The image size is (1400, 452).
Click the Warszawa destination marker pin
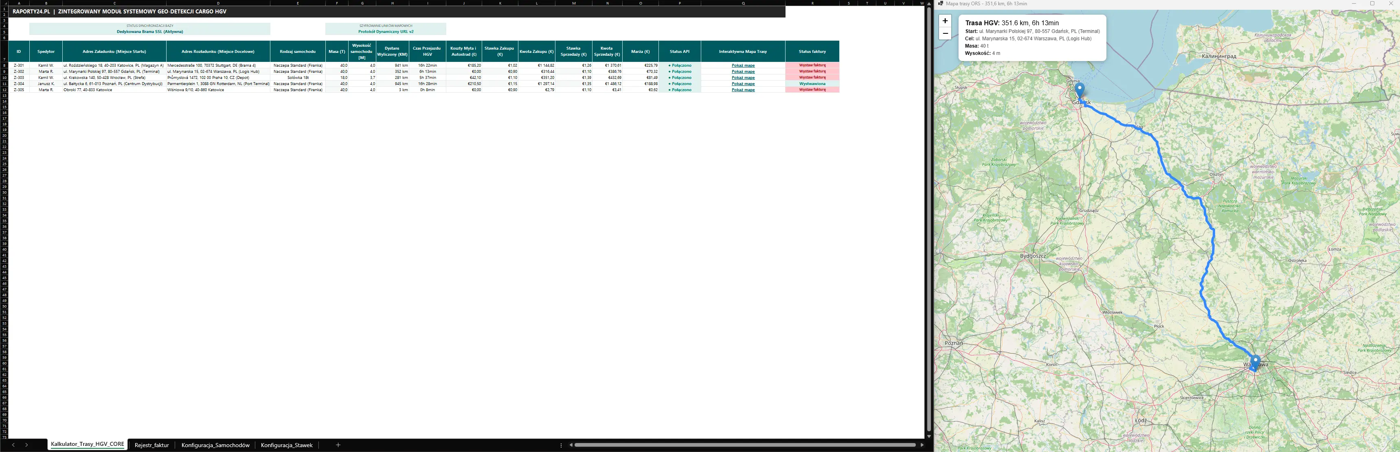[1255, 362]
